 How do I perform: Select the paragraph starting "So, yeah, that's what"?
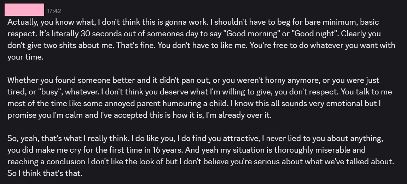coord(200,156)
